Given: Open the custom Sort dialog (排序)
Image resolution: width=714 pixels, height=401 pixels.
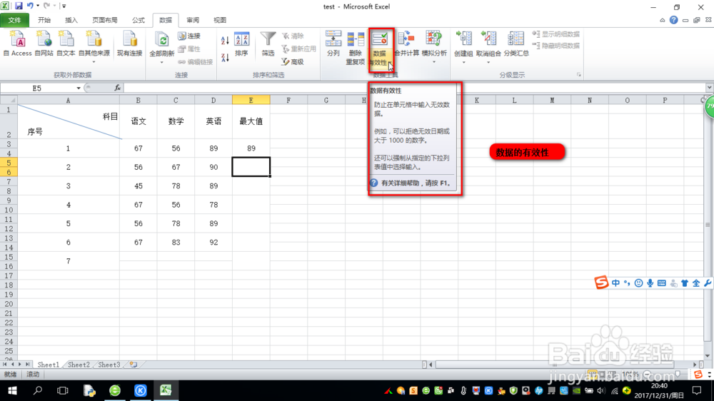Looking at the screenshot, I should 241,44.
